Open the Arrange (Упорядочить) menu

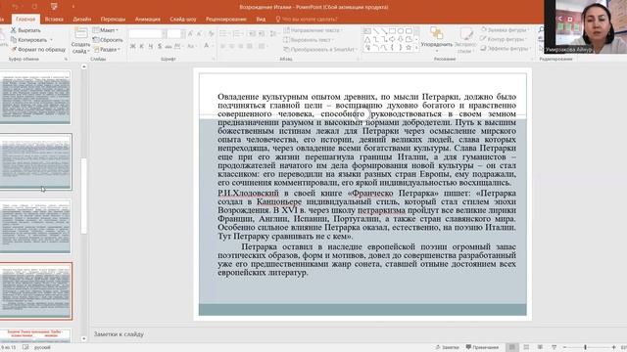pyautogui.click(x=436, y=39)
